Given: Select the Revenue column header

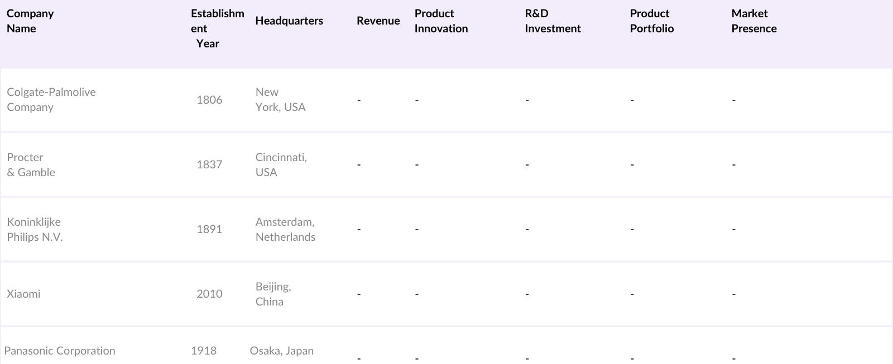Looking at the screenshot, I should click(x=378, y=21).
